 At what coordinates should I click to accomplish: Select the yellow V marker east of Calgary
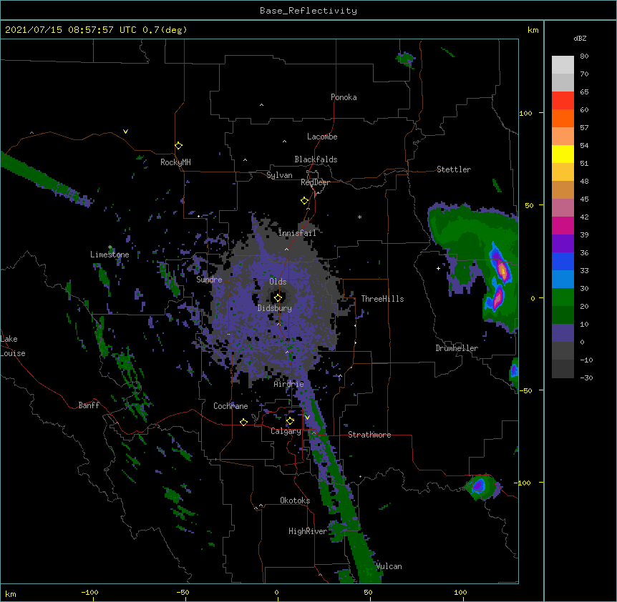(307, 418)
